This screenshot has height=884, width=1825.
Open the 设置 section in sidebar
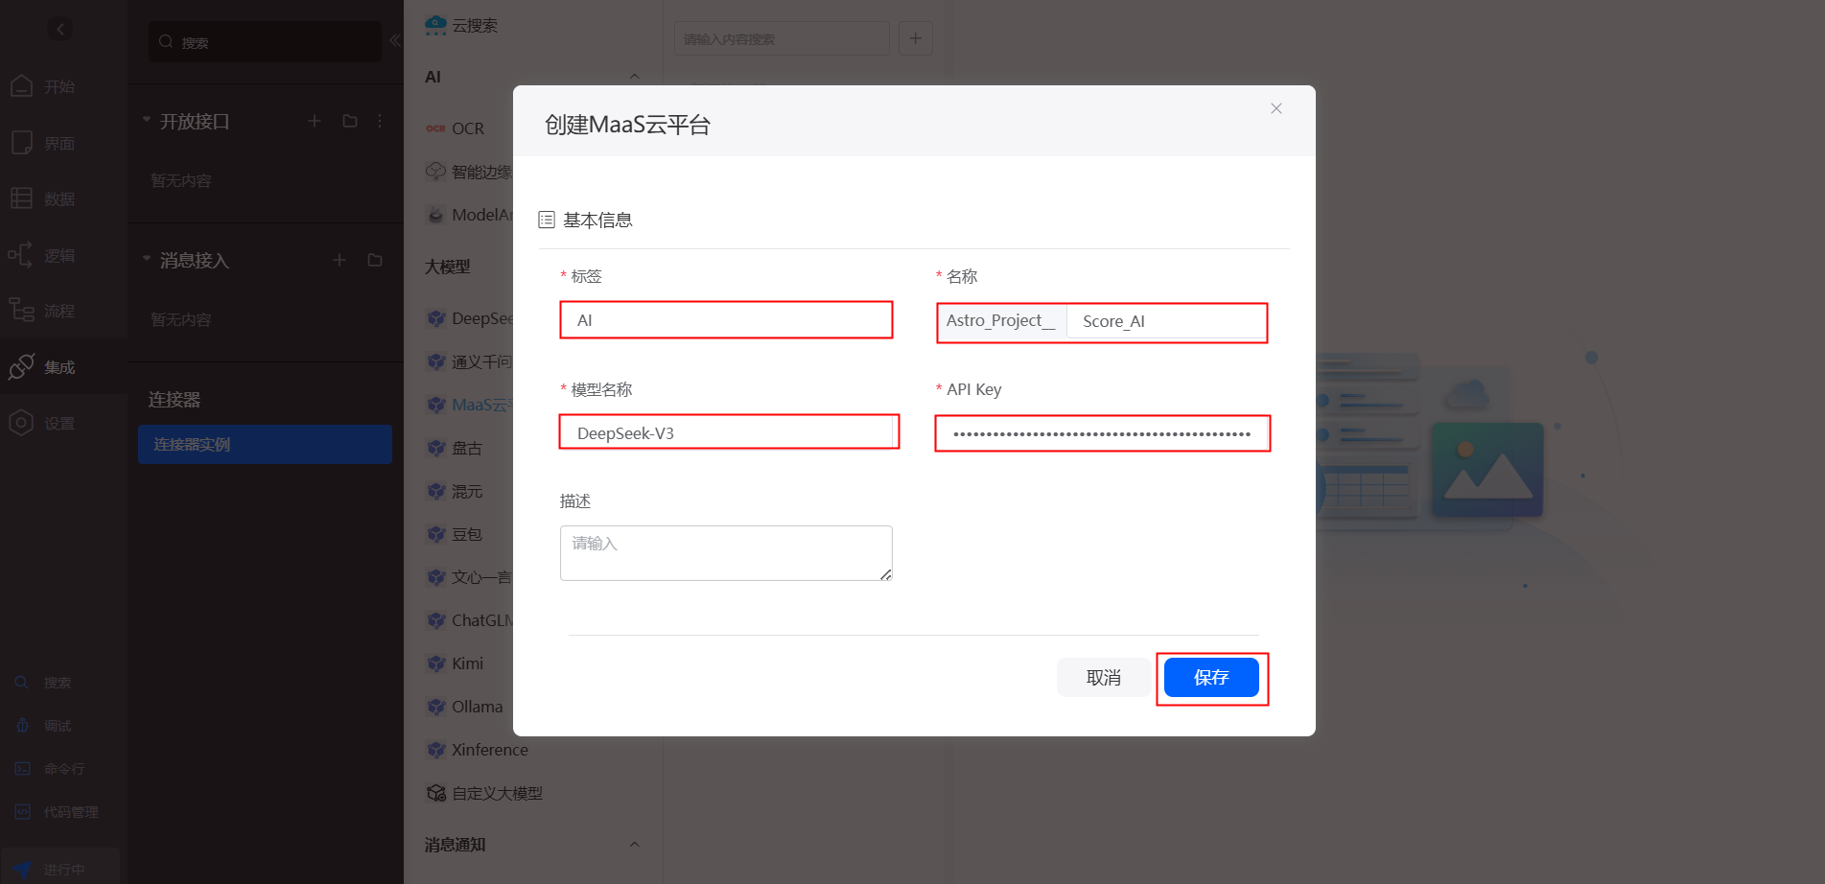click(44, 423)
